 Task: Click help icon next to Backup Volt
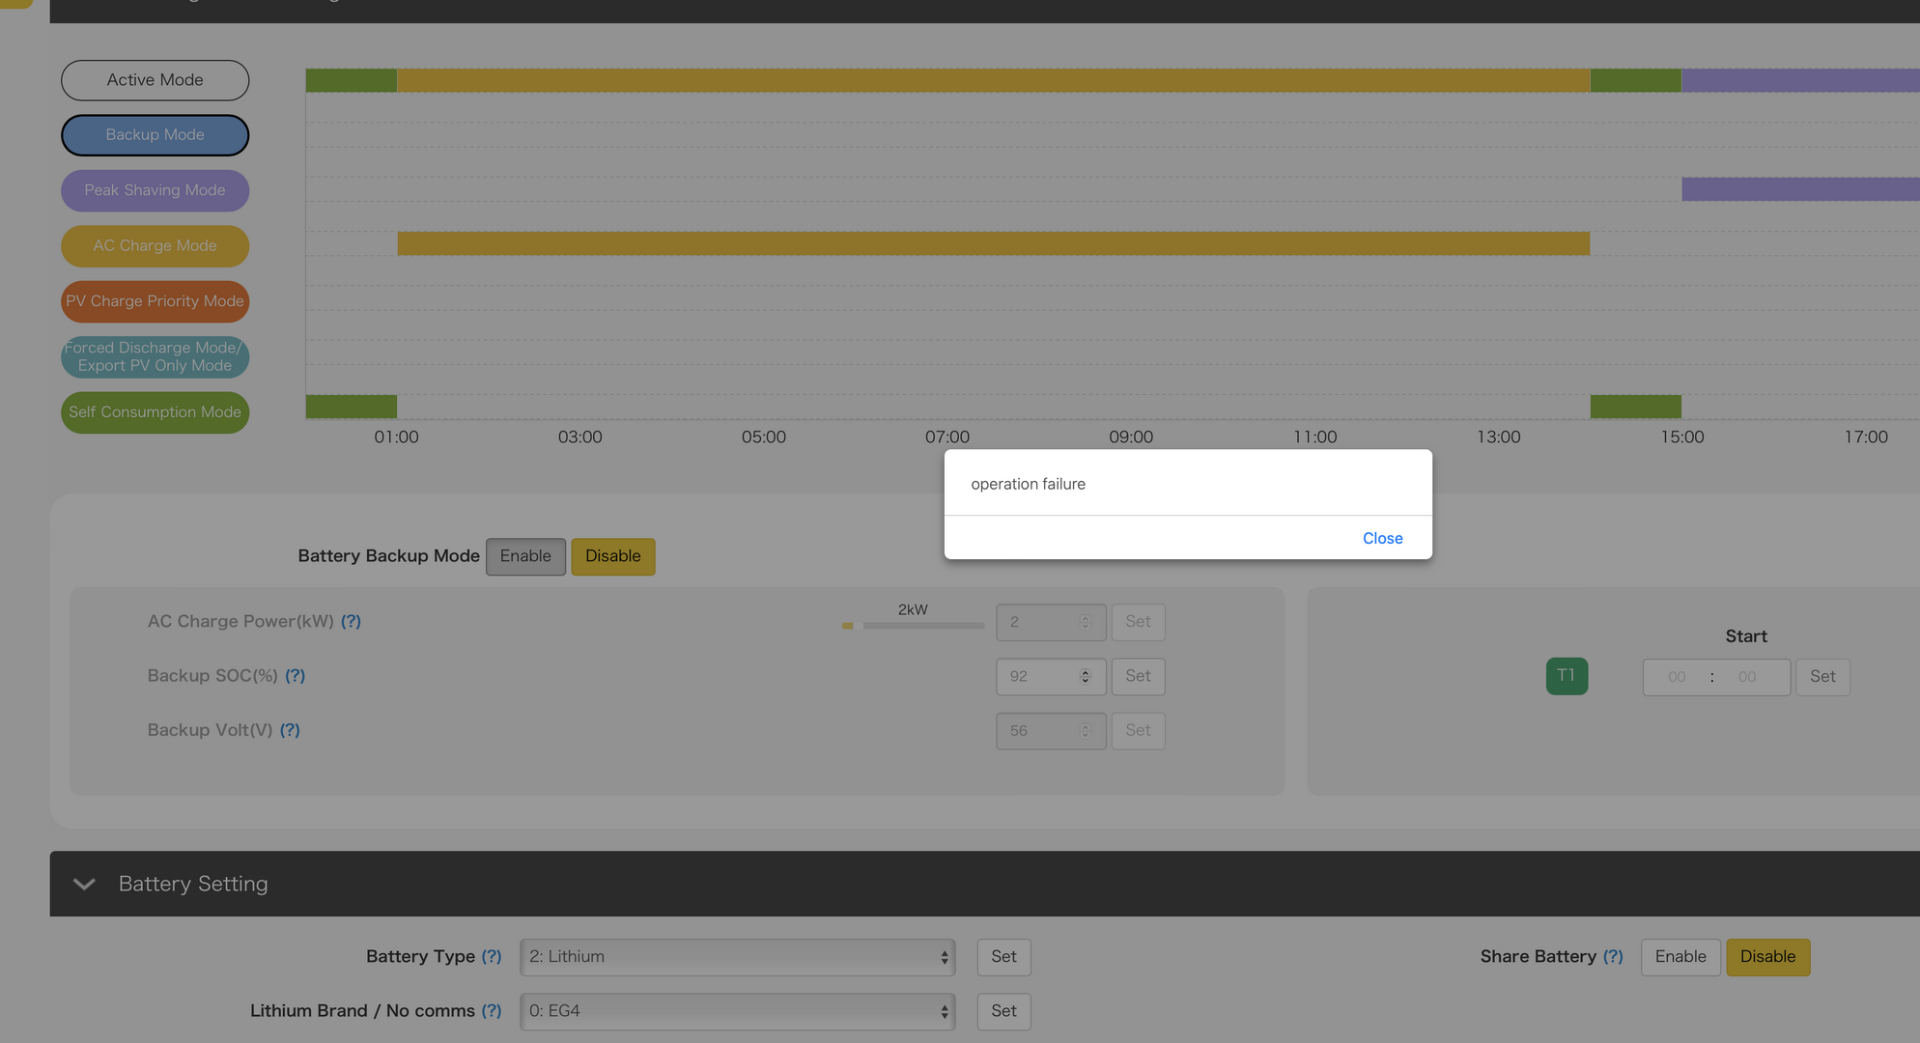(x=290, y=730)
